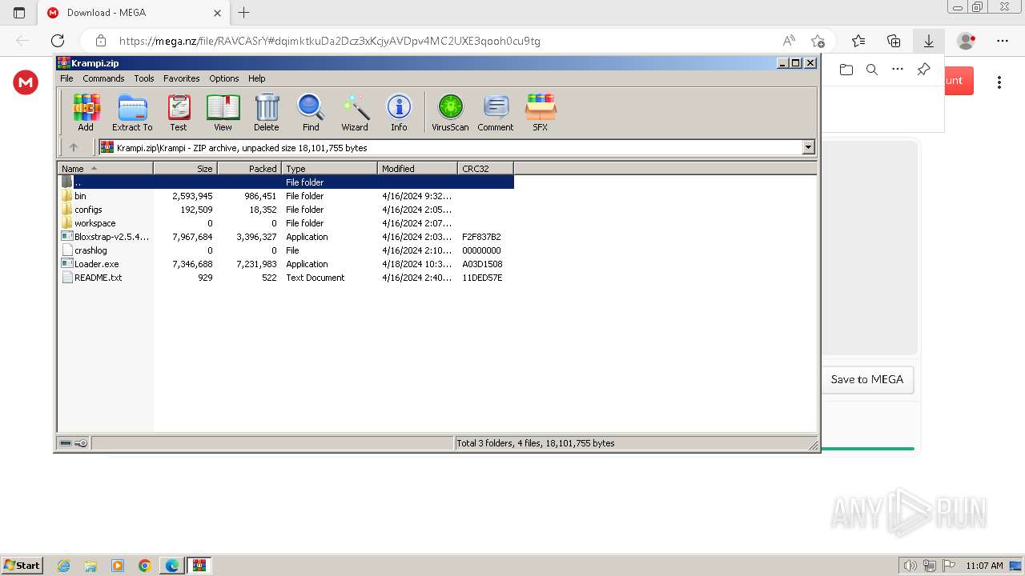Launch the Wizard tool
This screenshot has width=1025, height=576.
pos(355,112)
